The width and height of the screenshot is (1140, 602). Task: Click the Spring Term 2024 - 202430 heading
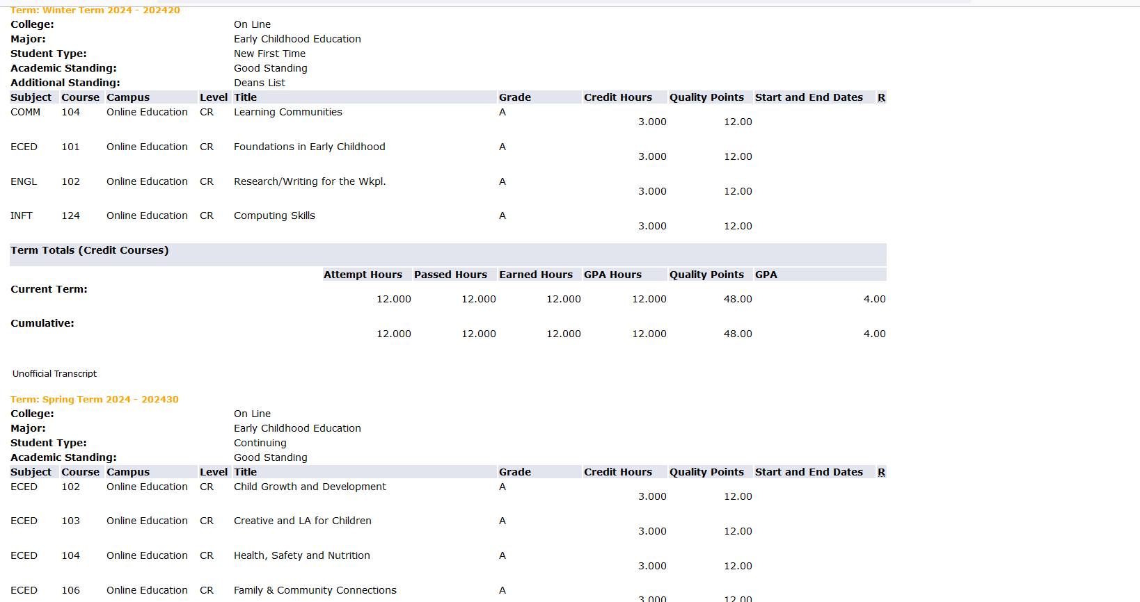[x=95, y=400]
